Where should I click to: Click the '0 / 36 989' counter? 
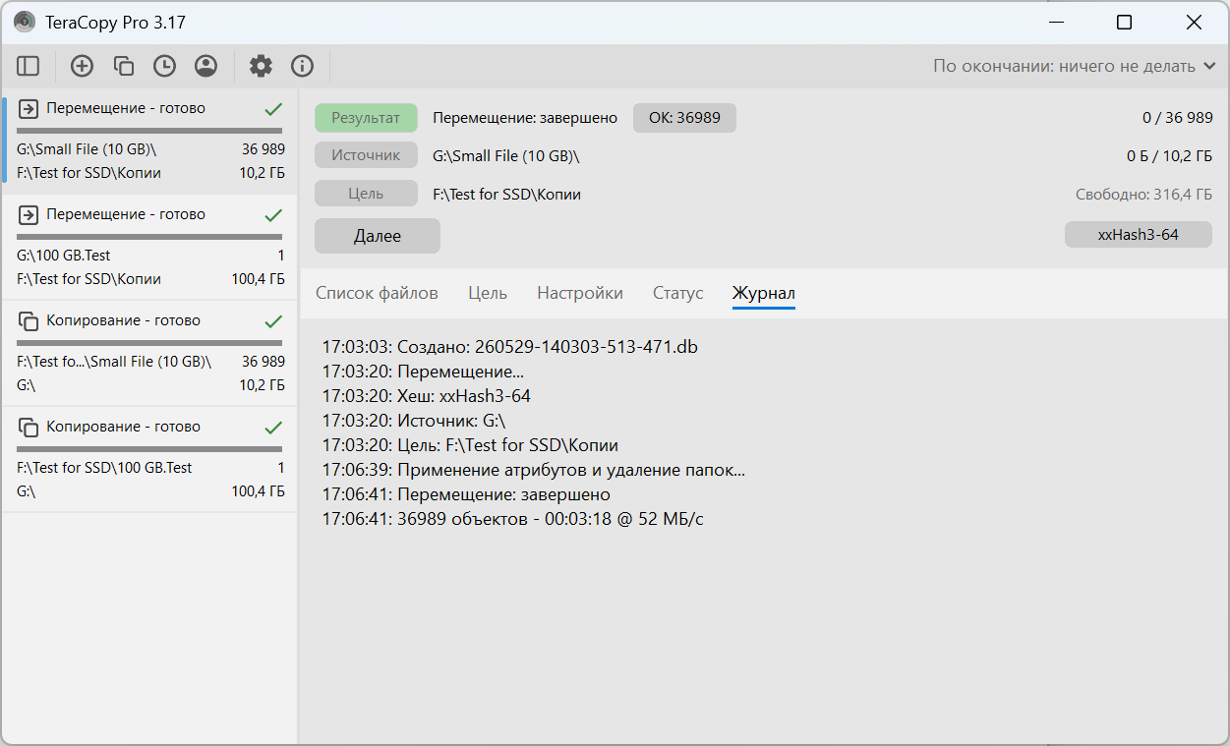pyautogui.click(x=1177, y=118)
